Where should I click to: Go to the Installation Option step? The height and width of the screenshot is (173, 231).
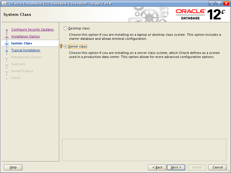point(25,36)
